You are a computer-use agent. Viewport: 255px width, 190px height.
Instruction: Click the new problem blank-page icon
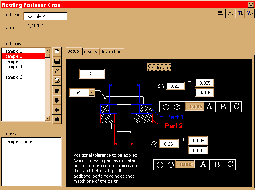(x=57, y=52)
